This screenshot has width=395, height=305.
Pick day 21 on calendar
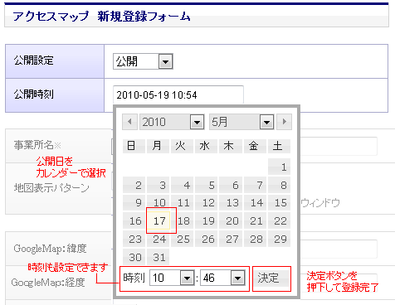coord(255,220)
